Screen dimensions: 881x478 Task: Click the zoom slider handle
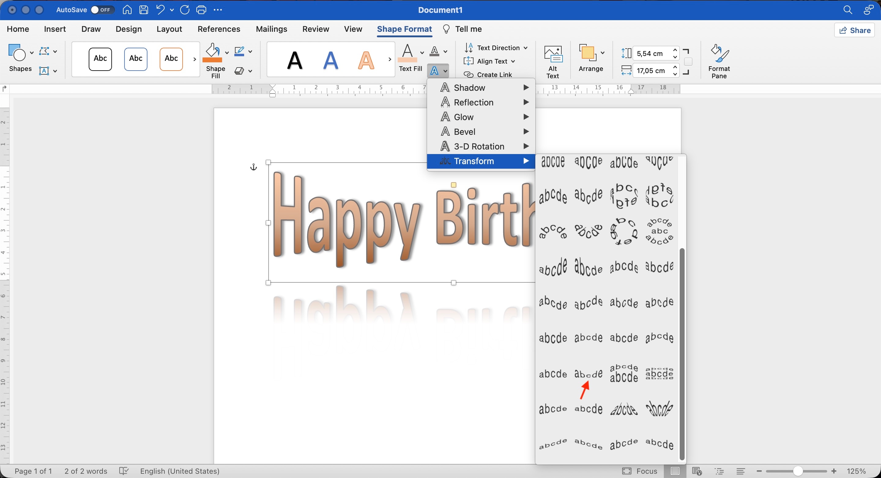pos(798,471)
